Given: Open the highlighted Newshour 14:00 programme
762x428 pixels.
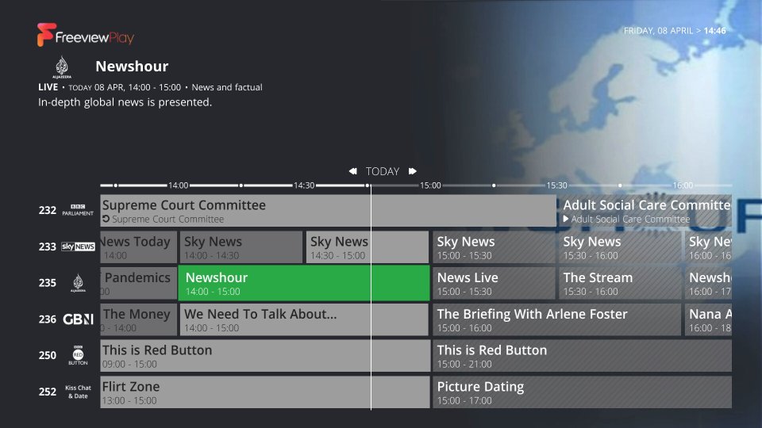Looking at the screenshot, I should (304, 284).
